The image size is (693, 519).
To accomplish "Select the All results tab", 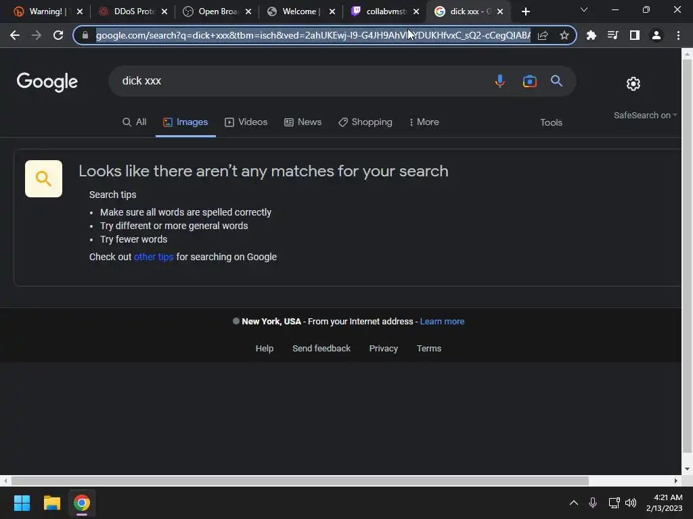I will click(x=135, y=122).
